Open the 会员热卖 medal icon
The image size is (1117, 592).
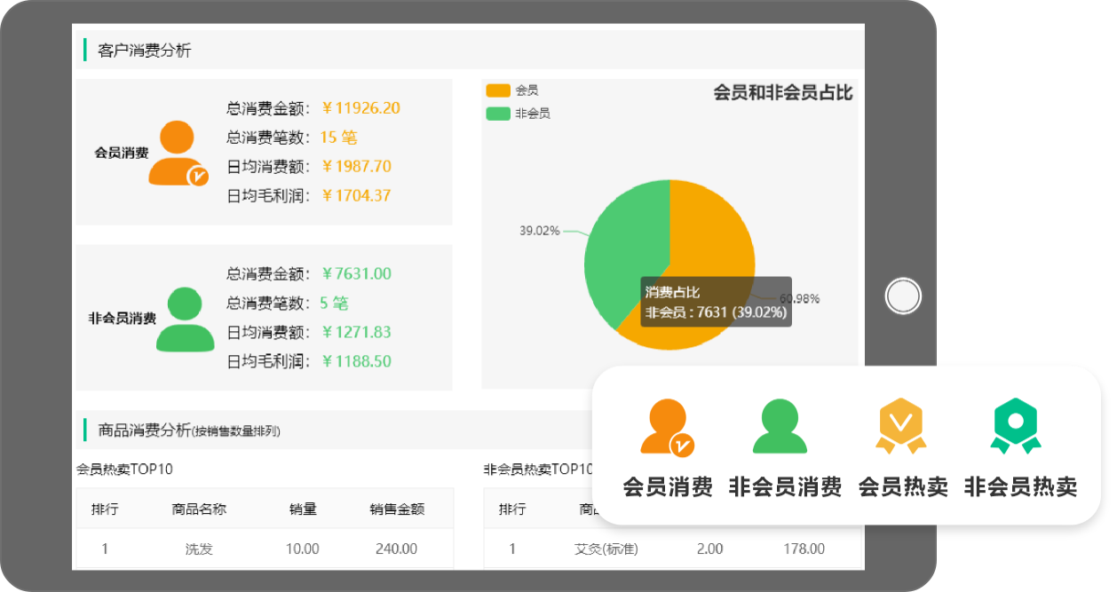[900, 427]
